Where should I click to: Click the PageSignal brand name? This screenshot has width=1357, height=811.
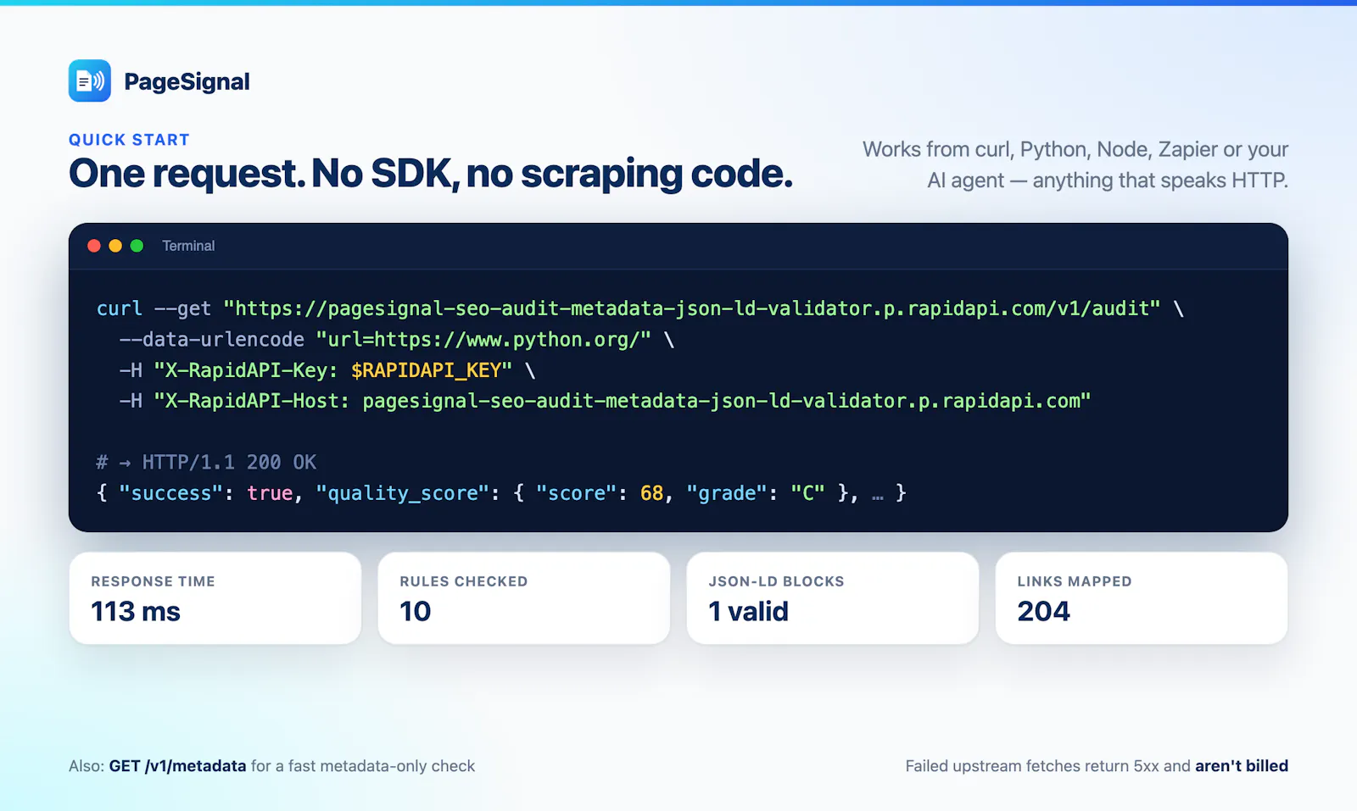point(187,81)
